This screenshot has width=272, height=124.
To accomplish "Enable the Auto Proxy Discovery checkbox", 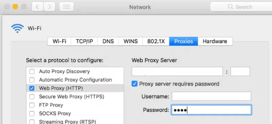I will click(x=32, y=71).
